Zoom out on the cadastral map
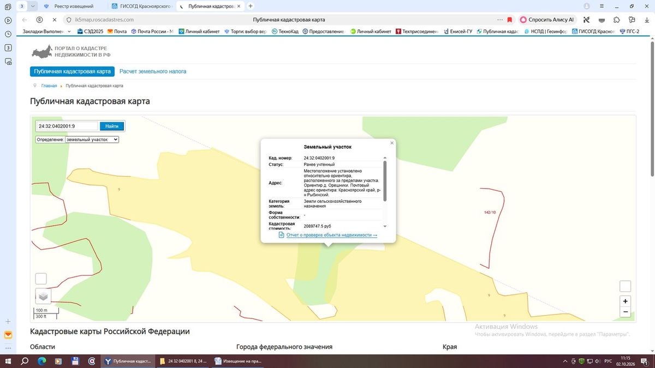This screenshot has width=655, height=368. [626, 312]
